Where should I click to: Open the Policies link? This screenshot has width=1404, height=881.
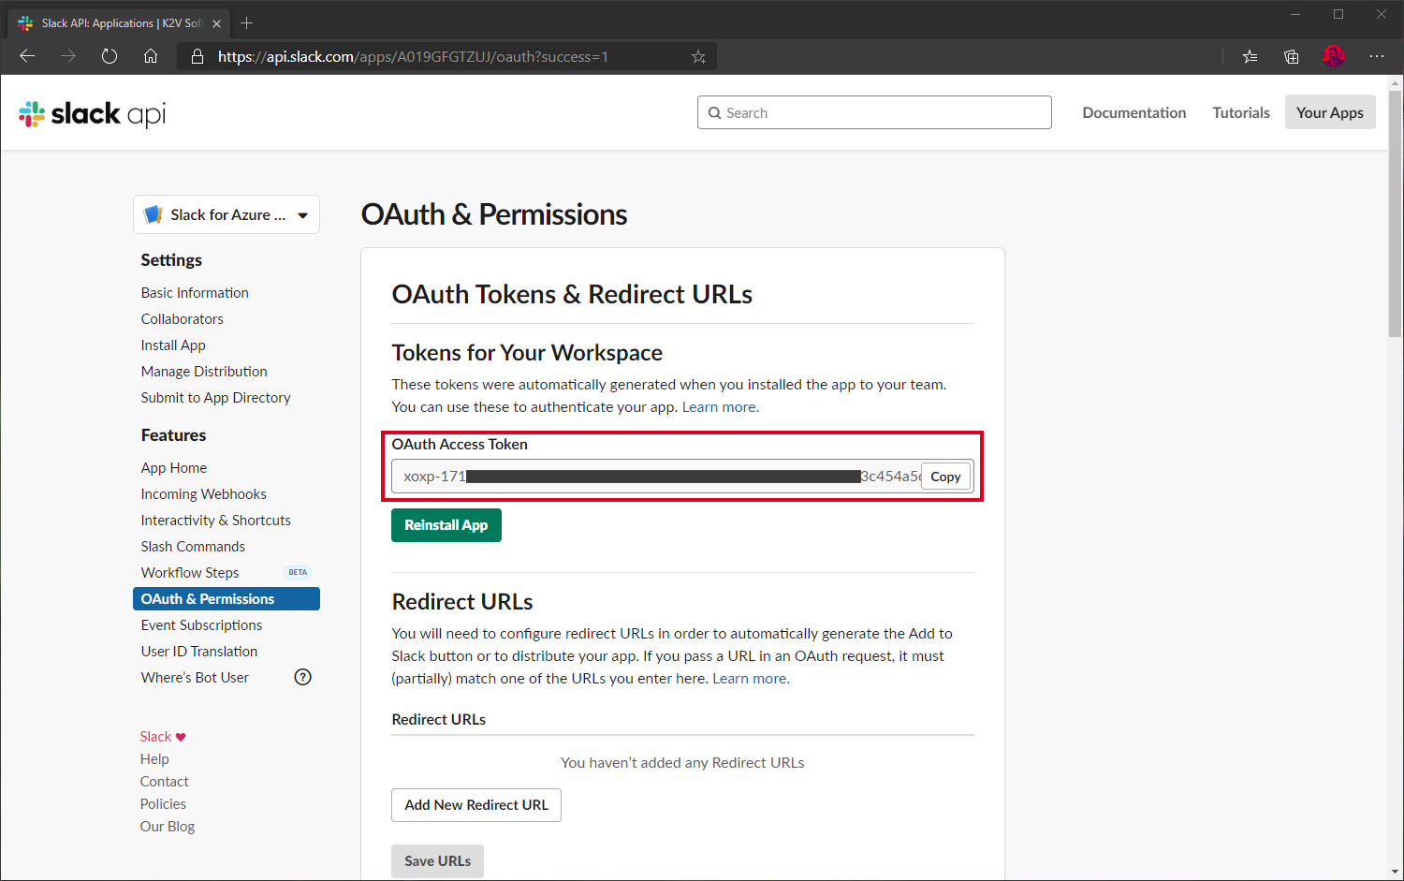[163, 804]
